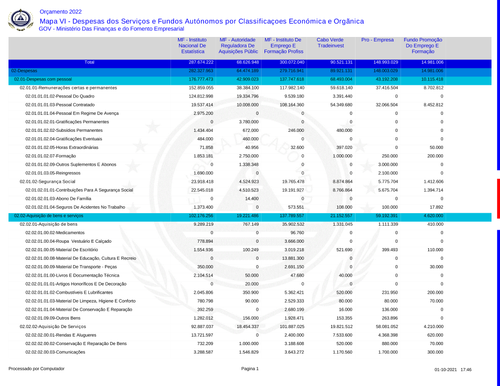
Task: Click the Pagina 1 footer label
Action: click(249, 369)
